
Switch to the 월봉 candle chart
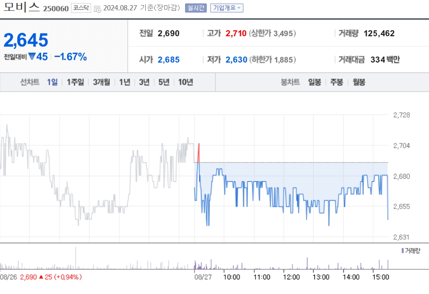[x=359, y=82]
